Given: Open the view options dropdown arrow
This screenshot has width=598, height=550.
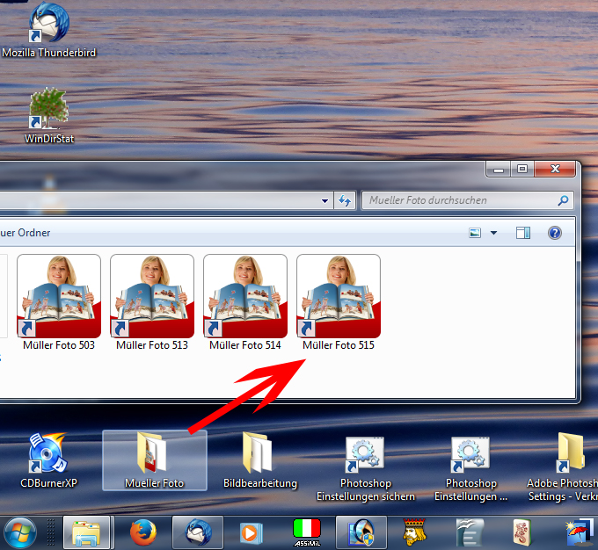Looking at the screenshot, I should [x=493, y=233].
